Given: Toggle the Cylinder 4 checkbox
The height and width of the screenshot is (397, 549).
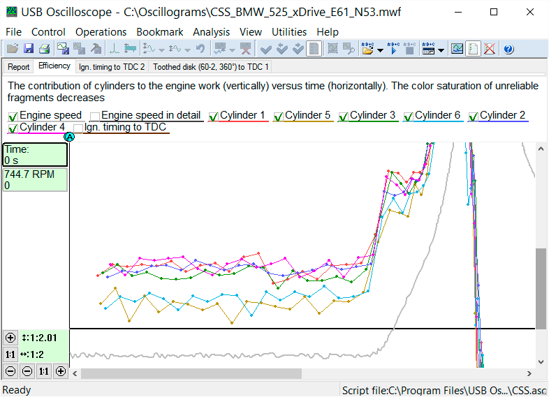Looking at the screenshot, I should pyautogui.click(x=13, y=128).
